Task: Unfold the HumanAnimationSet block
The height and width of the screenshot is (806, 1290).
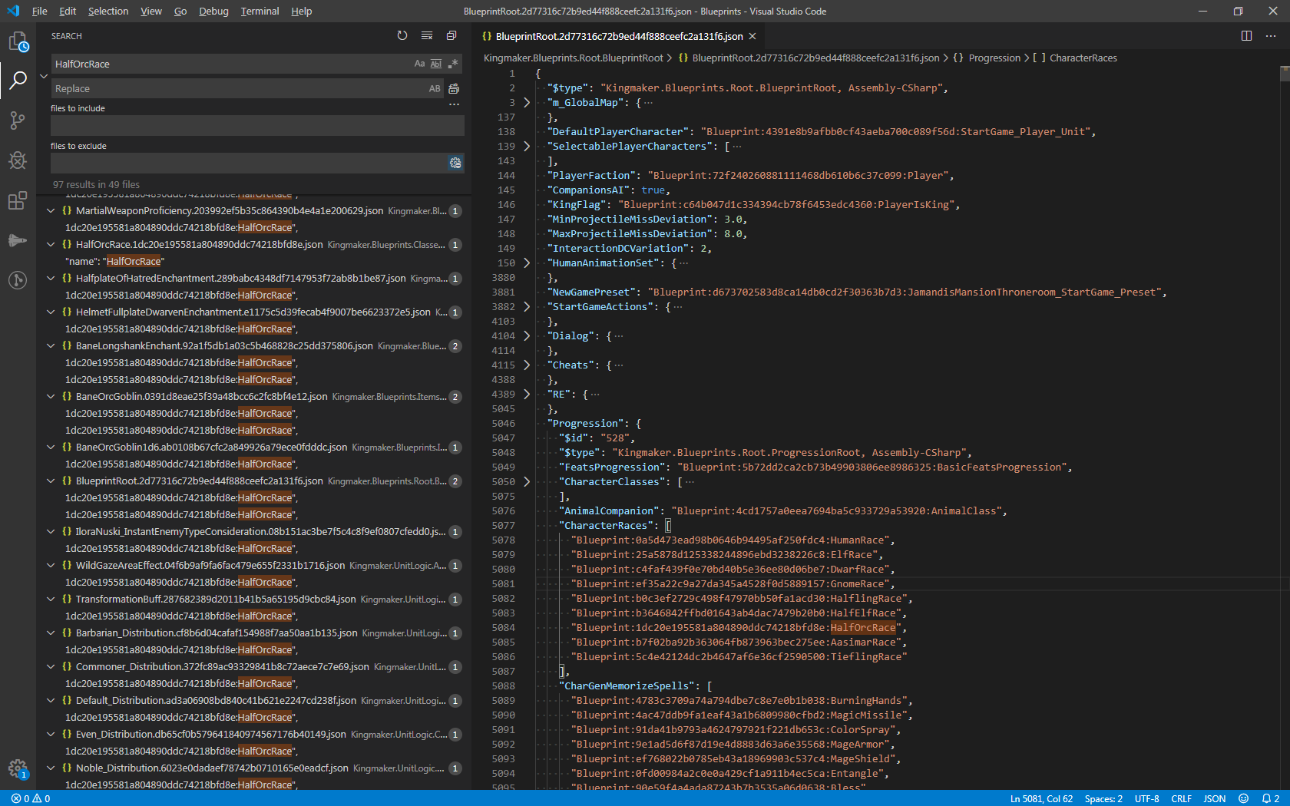Action: (x=527, y=263)
